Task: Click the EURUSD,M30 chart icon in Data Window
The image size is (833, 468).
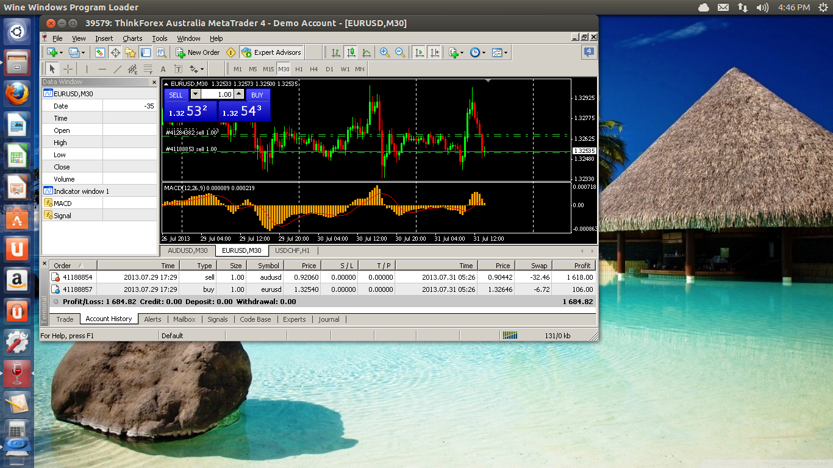Action: coord(48,94)
